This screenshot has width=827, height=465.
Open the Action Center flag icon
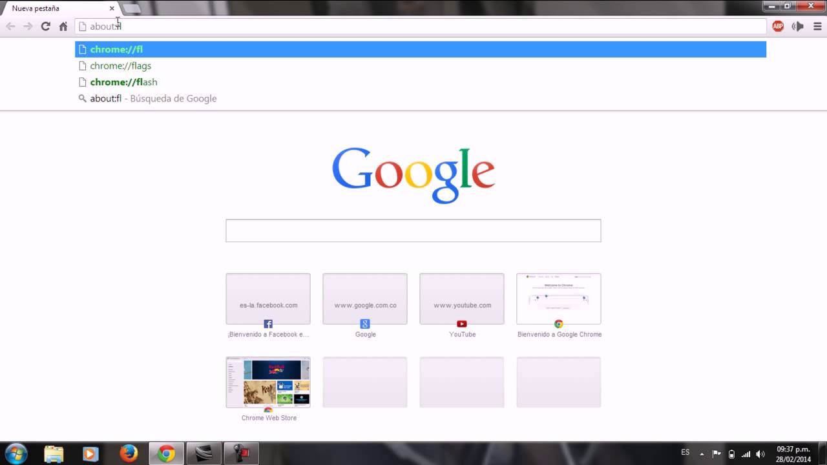pyautogui.click(x=717, y=453)
